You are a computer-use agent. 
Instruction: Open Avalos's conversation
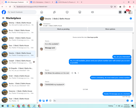pos(18,85)
